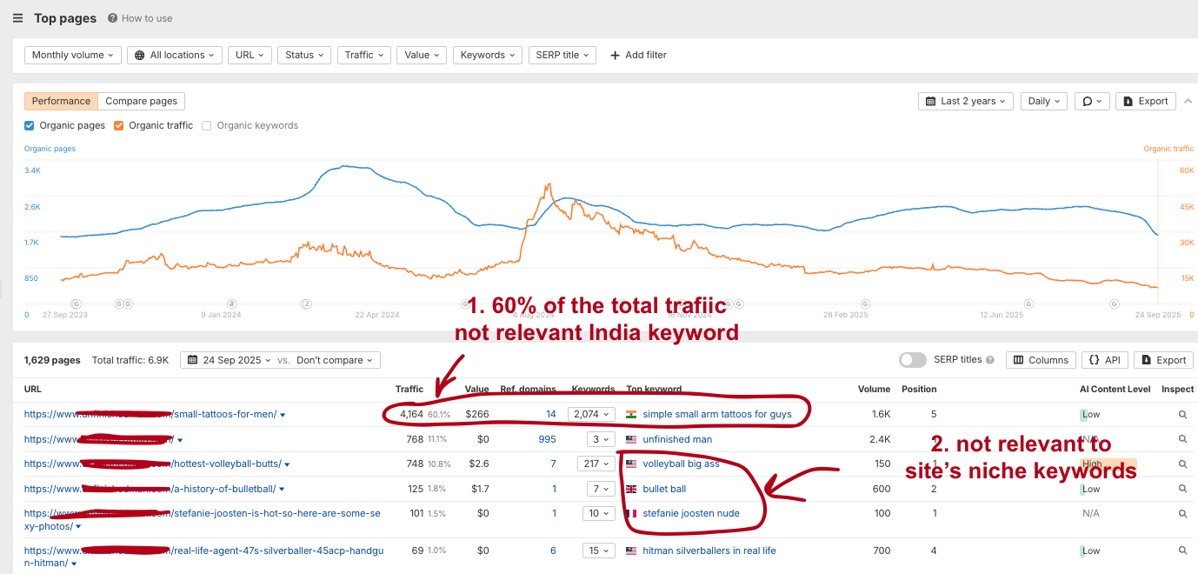Switch to the Compare pages tab
The width and height of the screenshot is (1198, 574).
click(142, 101)
